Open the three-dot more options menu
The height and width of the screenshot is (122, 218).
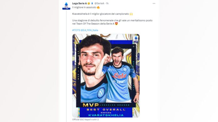point(154,3)
